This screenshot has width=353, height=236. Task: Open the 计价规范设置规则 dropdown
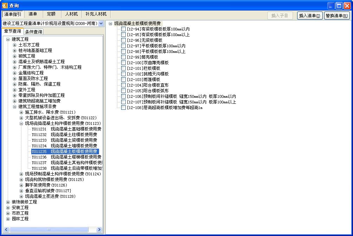click(x=101, y=23)
